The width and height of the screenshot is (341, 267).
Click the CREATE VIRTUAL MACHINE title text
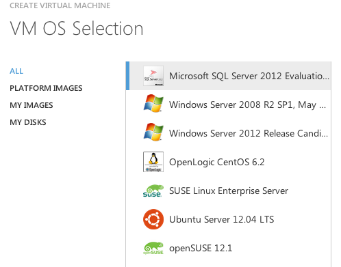click(x=60, y=5)
